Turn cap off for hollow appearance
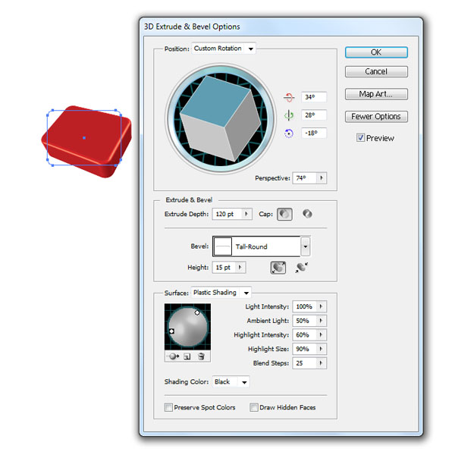The height and width of the screenshot is (455, 455). coord(307,214)
